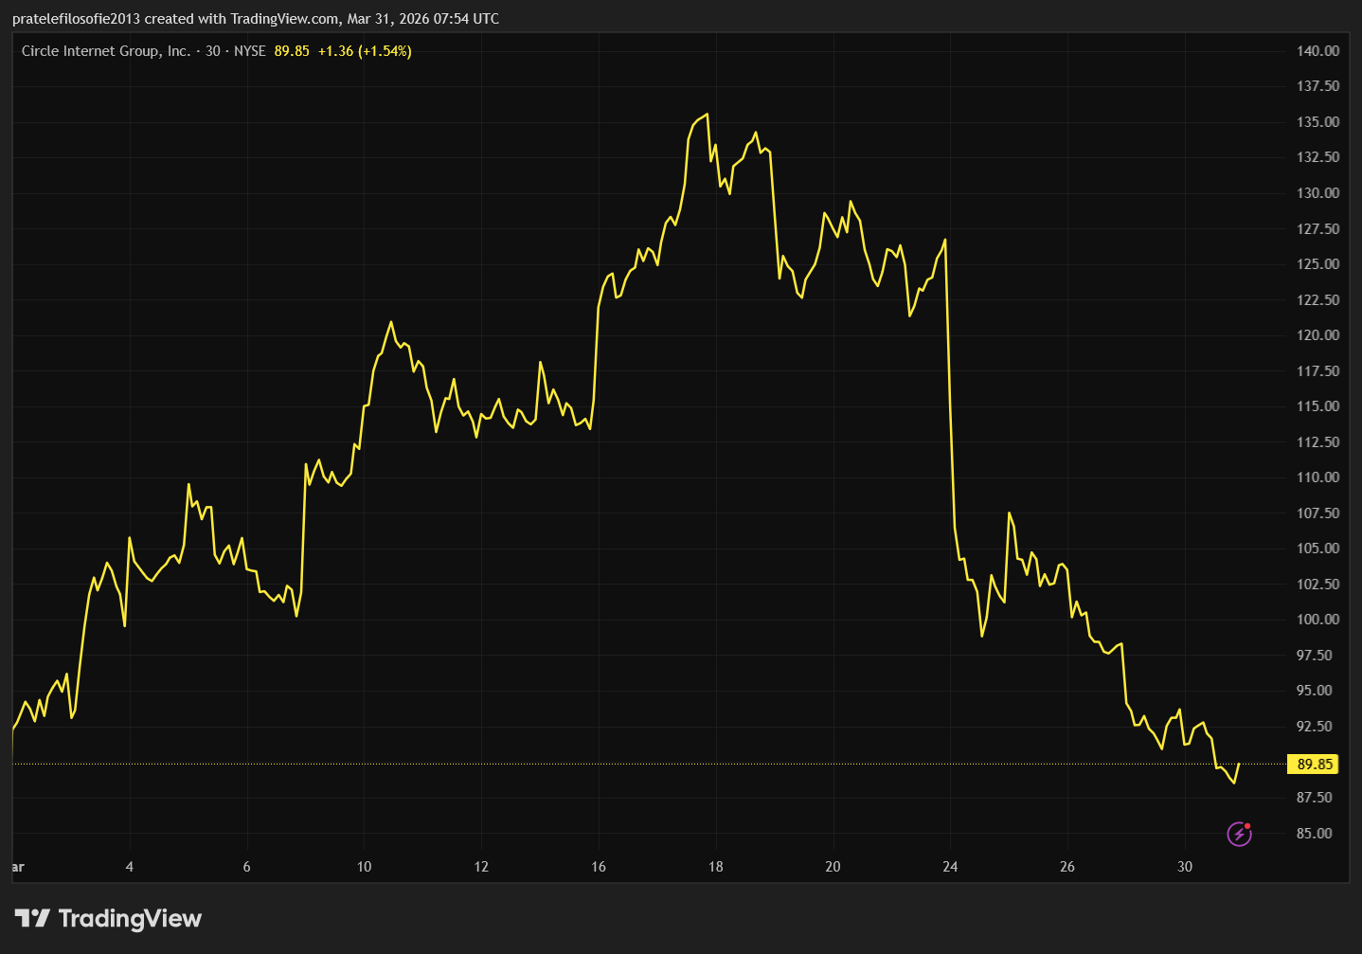Click the 122.50 price axis label
The width and height of the screenshot is (1362, 954).
coord(1318,300)
